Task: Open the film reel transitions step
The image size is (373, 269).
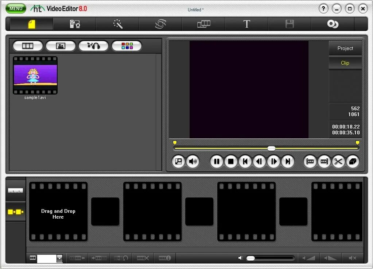Action: [x=160, y=24]
